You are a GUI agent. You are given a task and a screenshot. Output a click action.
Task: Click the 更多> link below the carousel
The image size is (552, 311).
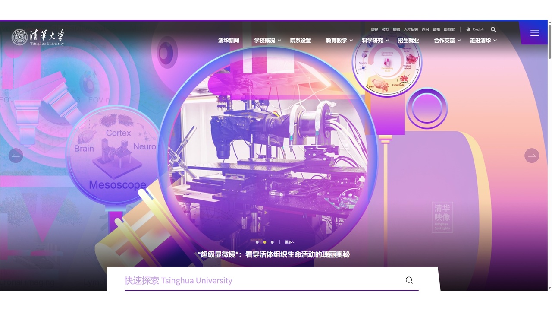289,242
